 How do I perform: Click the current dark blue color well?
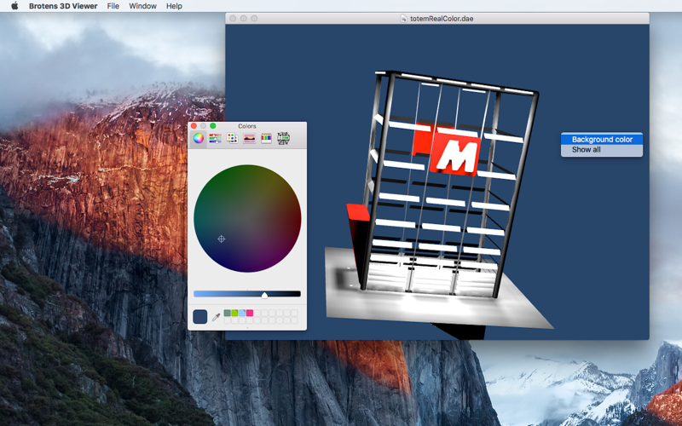click(x=200, y=316)
